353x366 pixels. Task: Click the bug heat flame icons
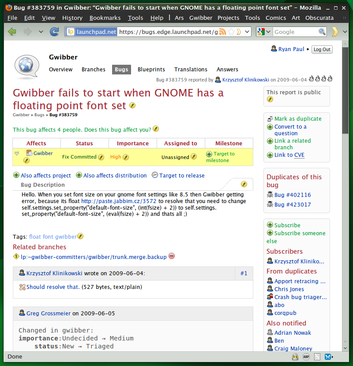(x=320, y=79)
